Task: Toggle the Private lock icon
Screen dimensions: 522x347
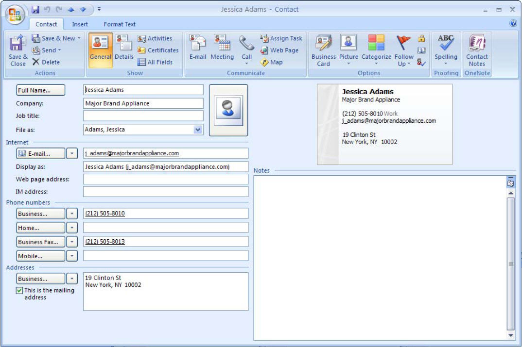Action: [x=421, y=38]
